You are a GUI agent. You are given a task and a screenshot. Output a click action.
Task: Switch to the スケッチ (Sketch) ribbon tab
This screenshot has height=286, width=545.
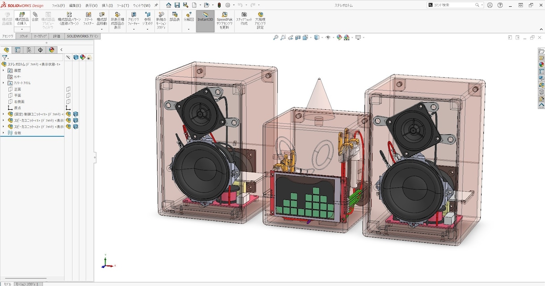coord(24,36)
